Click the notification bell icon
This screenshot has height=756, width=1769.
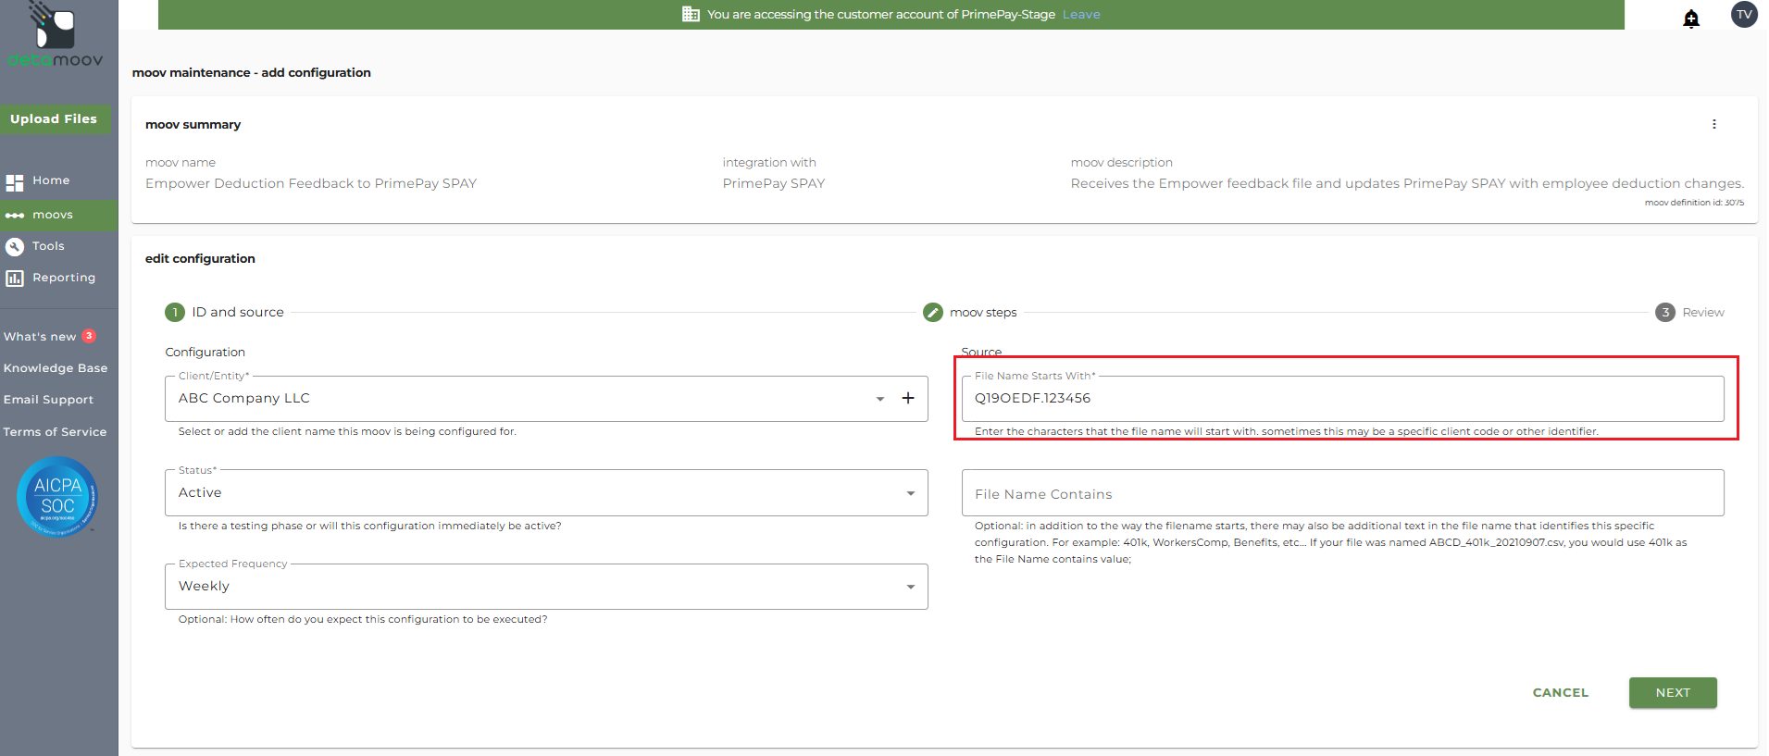tap(1690, 19)
